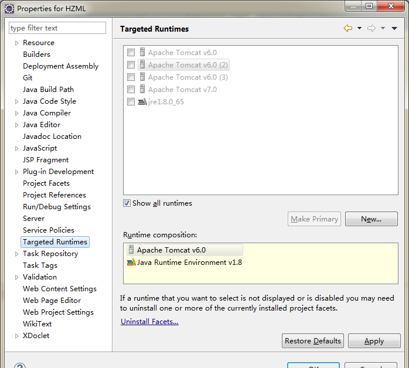Click the forward navigation arrow icon
The height and width of the screenshot is (368, 409).
pyautogui.click(x=371, y=28)
